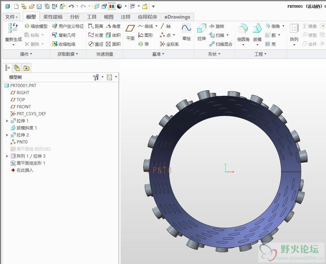This screenshot has width=326, height=264.
Task: Expand the 拉伸 1 tree node
Action: point(7,121)
